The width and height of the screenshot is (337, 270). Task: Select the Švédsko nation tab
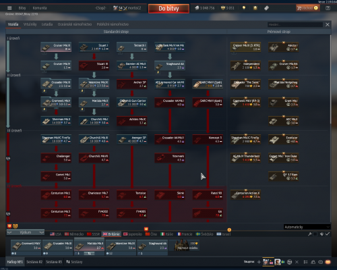tap(204, 234)
